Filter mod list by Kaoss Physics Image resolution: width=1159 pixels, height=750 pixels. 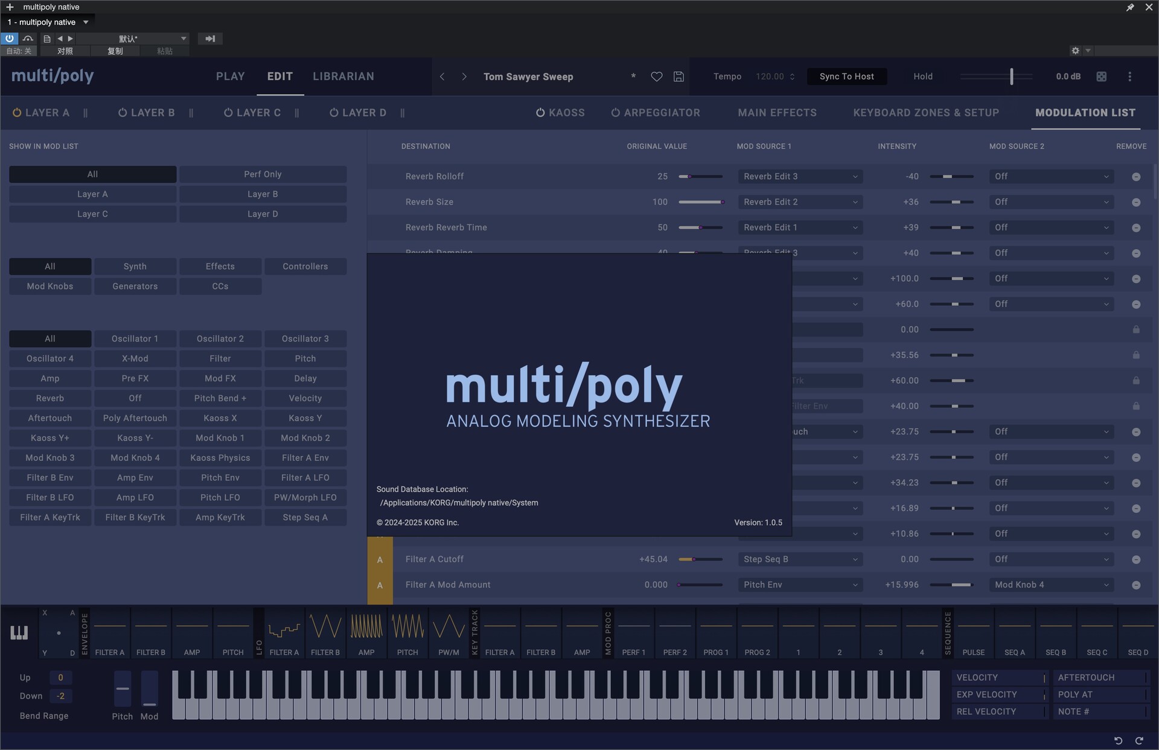click(220, 458)
